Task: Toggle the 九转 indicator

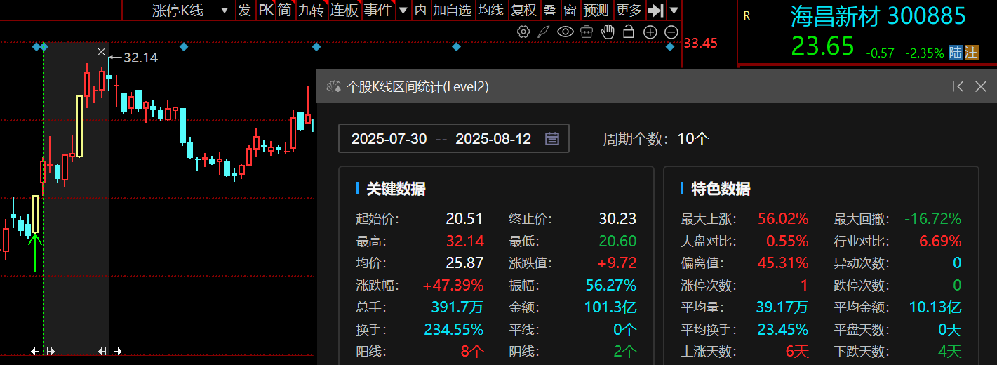Action: click(311, 10)
